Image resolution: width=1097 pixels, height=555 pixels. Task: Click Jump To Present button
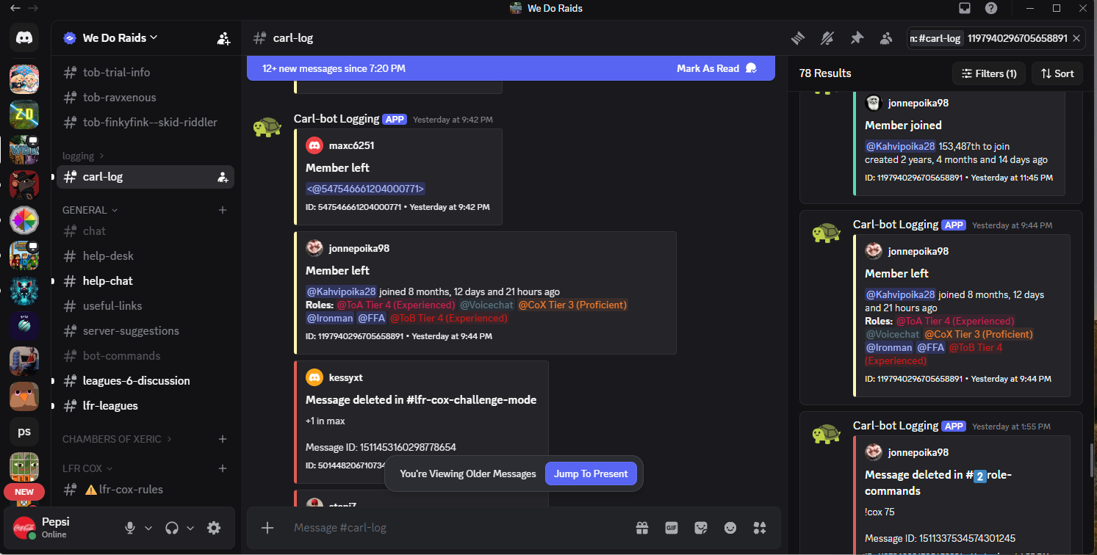point(591,474)
